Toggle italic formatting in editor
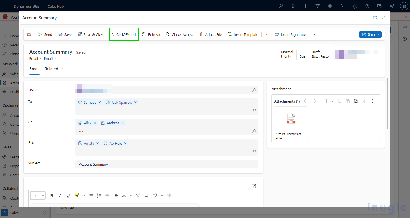The height and width of the screenshot is (218, 410). (x=60, y=196)
